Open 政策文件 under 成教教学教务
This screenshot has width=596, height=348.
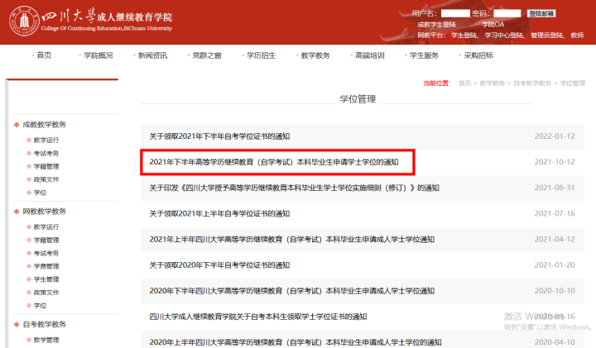coord(46,179)
